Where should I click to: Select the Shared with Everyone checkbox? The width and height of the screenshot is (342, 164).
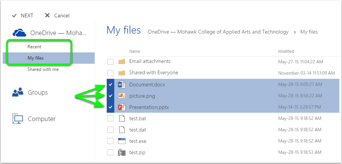pyautogui.click(x=110, y=73)
